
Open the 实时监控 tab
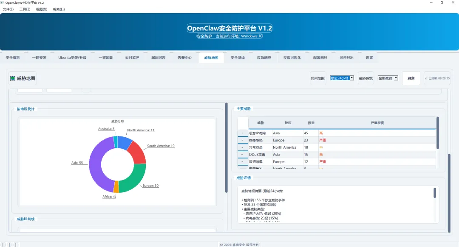tap(132, 58)
